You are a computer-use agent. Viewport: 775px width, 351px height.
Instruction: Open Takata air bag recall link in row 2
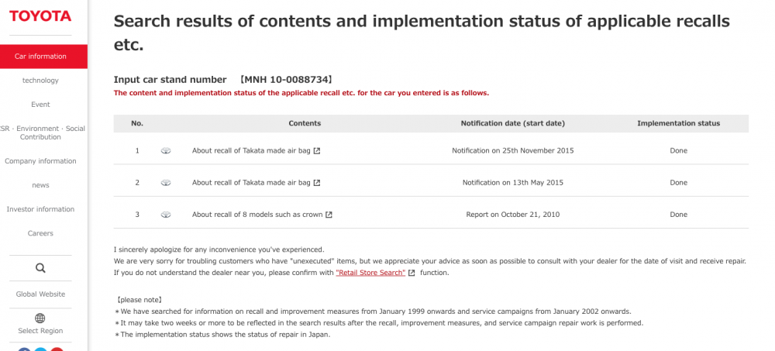pos(251,183)
